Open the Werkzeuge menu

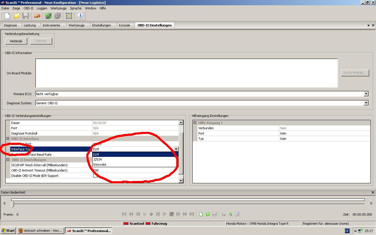point(58,8)
